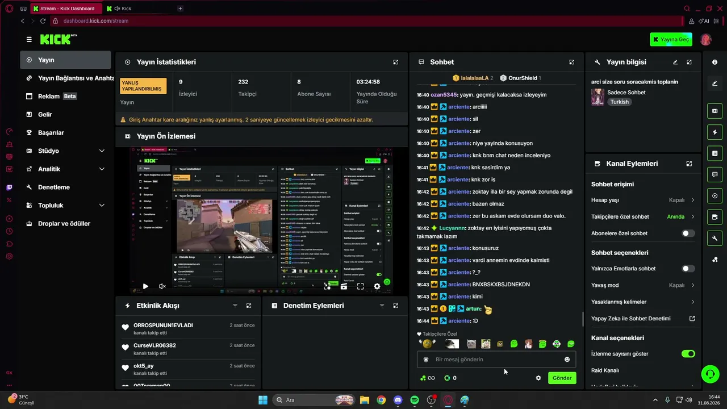Filter the Denetim Eylemleri list
The height and width of the screenshot is (409, 727).
coord(382,306)
